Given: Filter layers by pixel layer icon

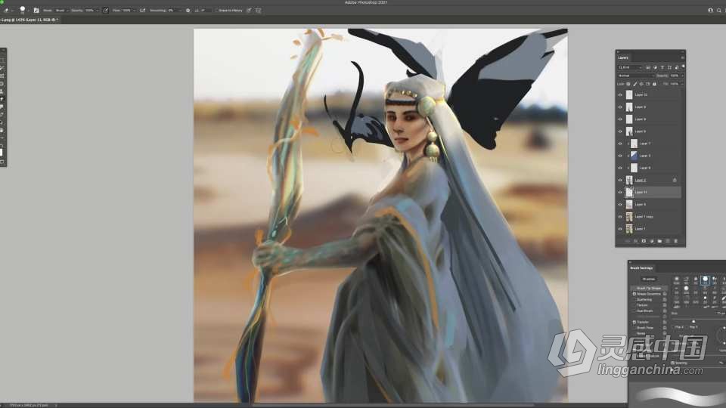Looking at the screenshot, I should click(648, 67).
